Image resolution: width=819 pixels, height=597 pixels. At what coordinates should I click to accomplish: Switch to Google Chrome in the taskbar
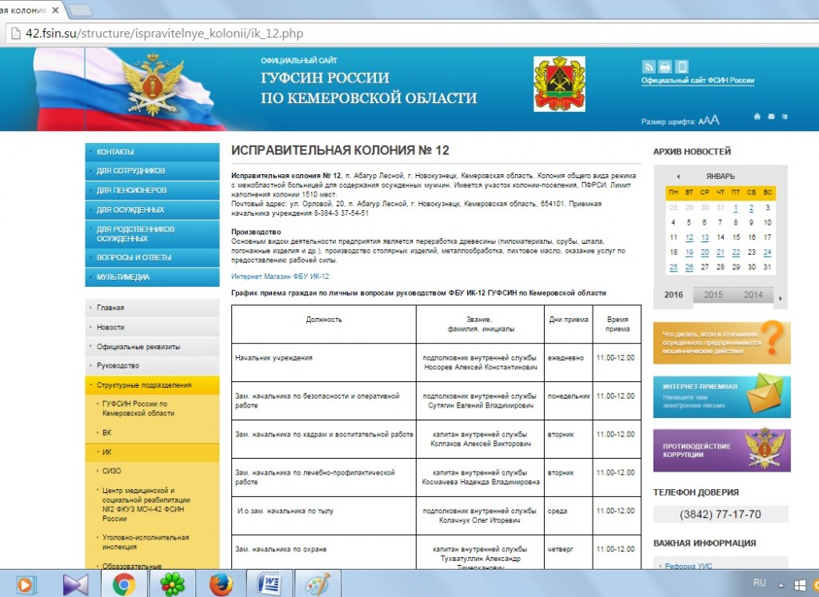[124, 584]
